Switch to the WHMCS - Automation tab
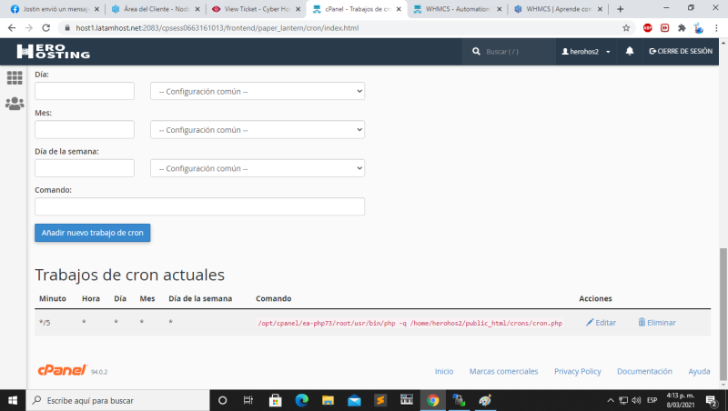 [x=450, y=9]
